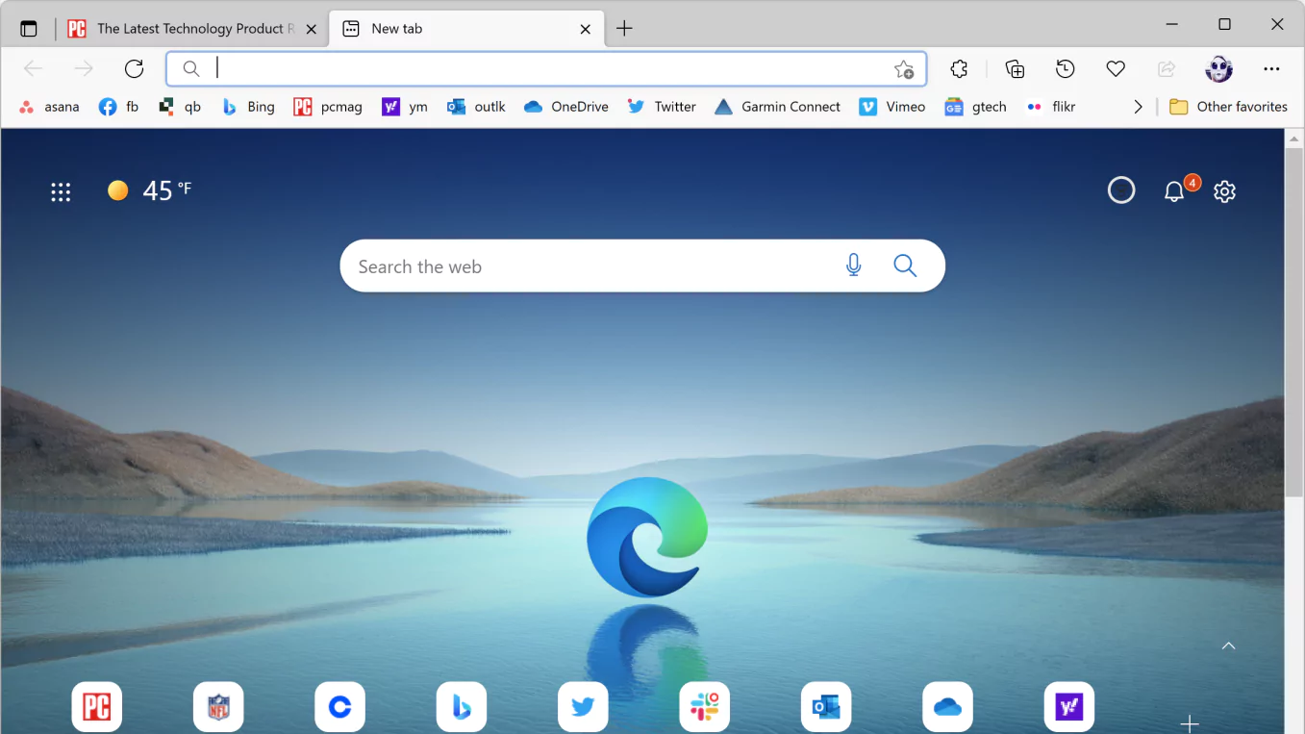View browsing history icon
The image size is (1305, 734).
point(1064,68)
